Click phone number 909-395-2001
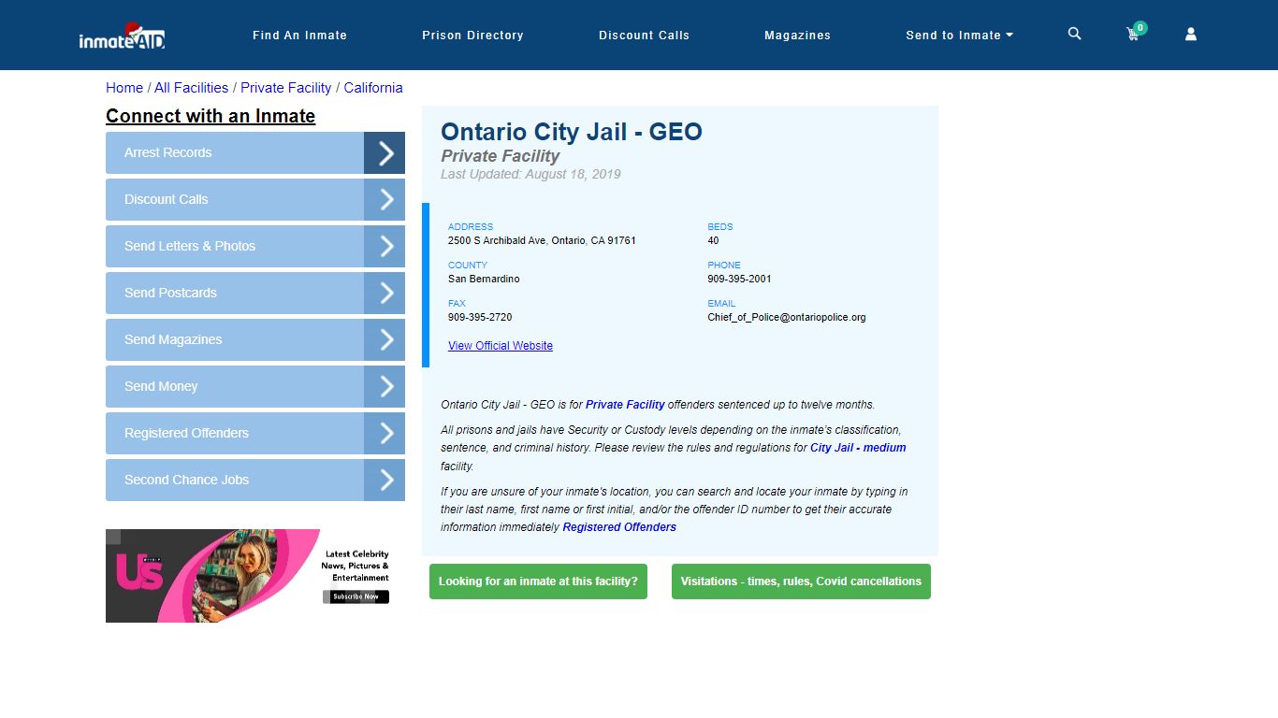The width and height of the screenshot is (1278, 718). coord(739,279)
